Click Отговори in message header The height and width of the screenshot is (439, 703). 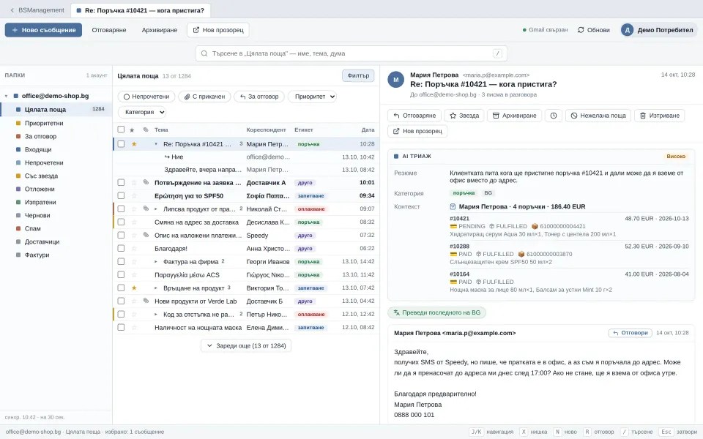point(630,333)
